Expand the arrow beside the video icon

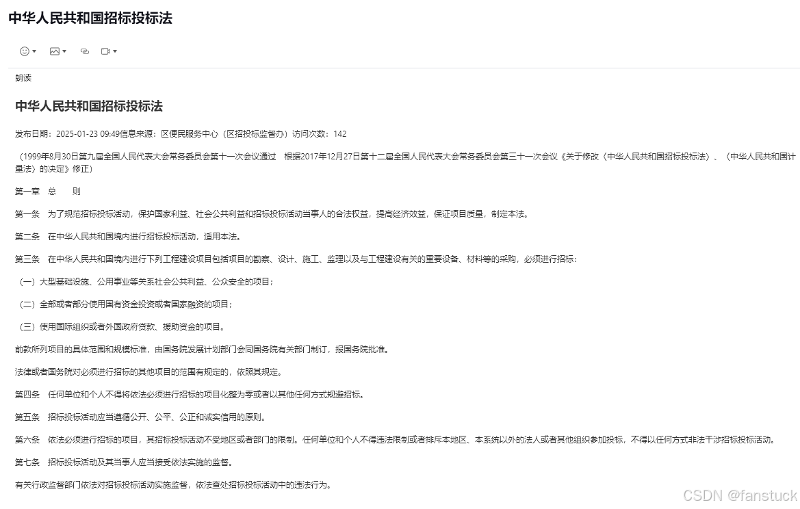(115, 51)
